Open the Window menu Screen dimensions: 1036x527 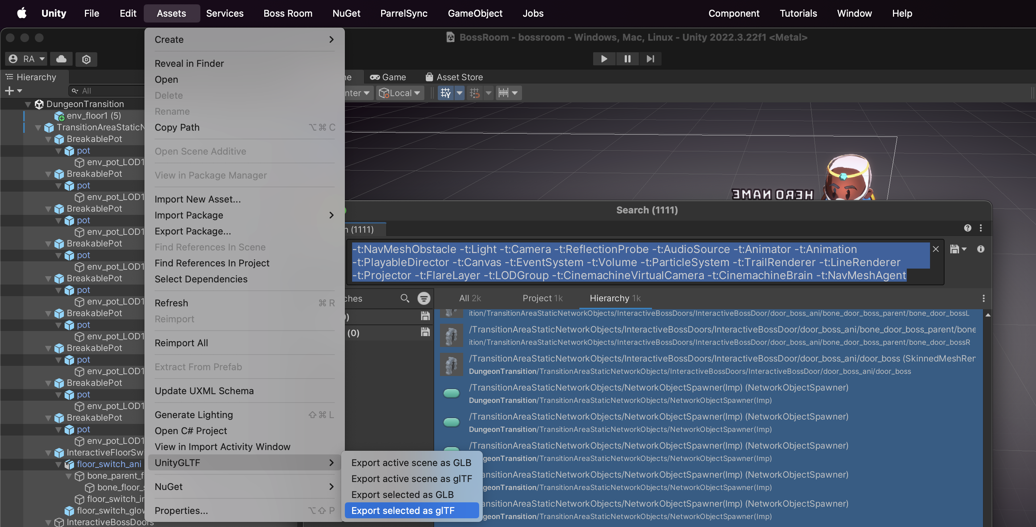(854, 13)
